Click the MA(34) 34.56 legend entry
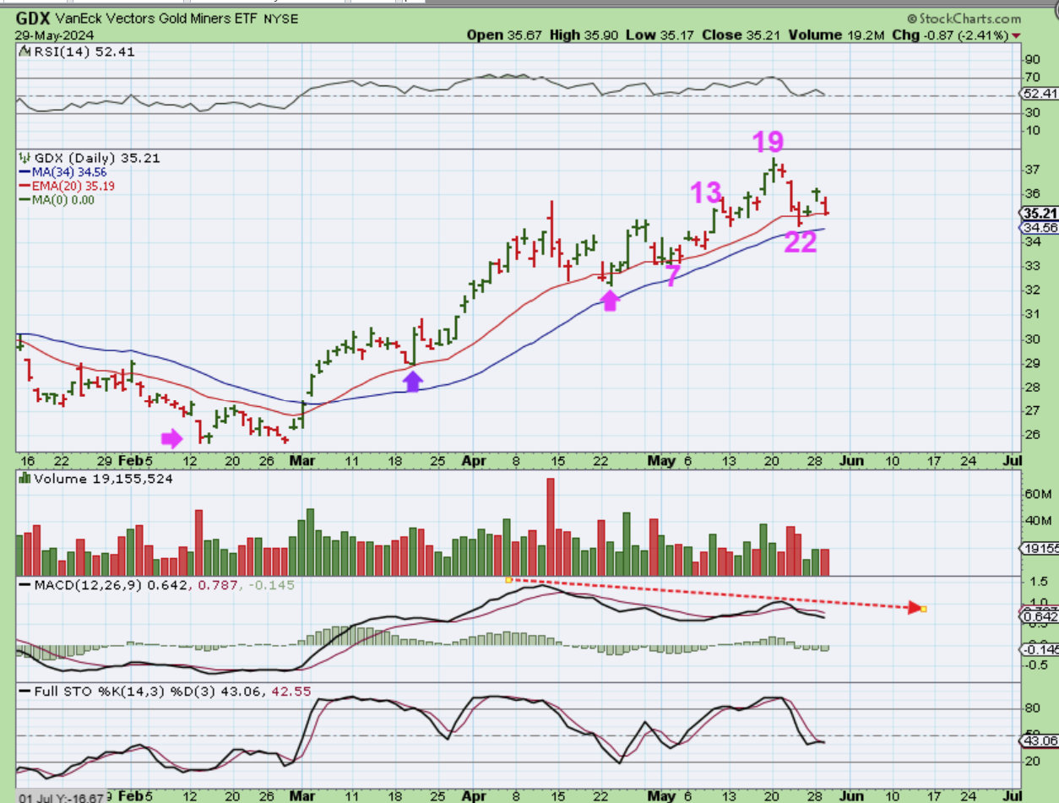 tap(62, 171)
